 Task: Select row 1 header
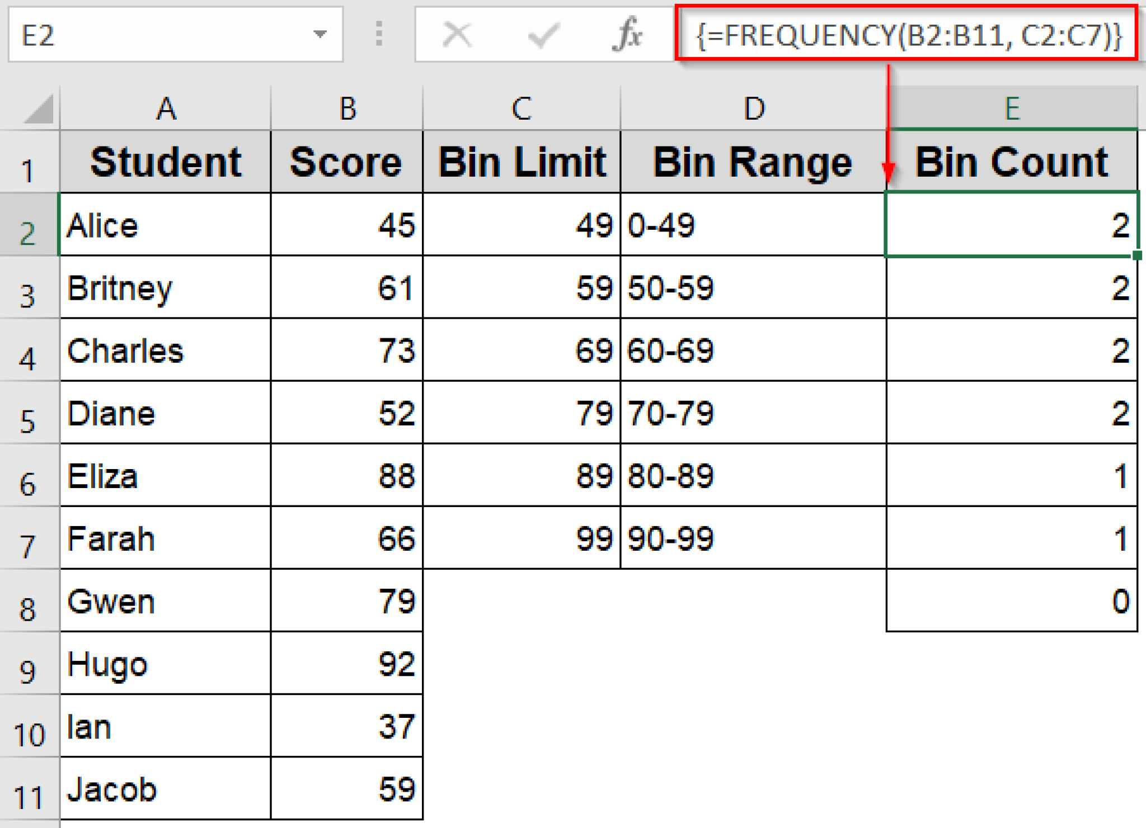29,162
